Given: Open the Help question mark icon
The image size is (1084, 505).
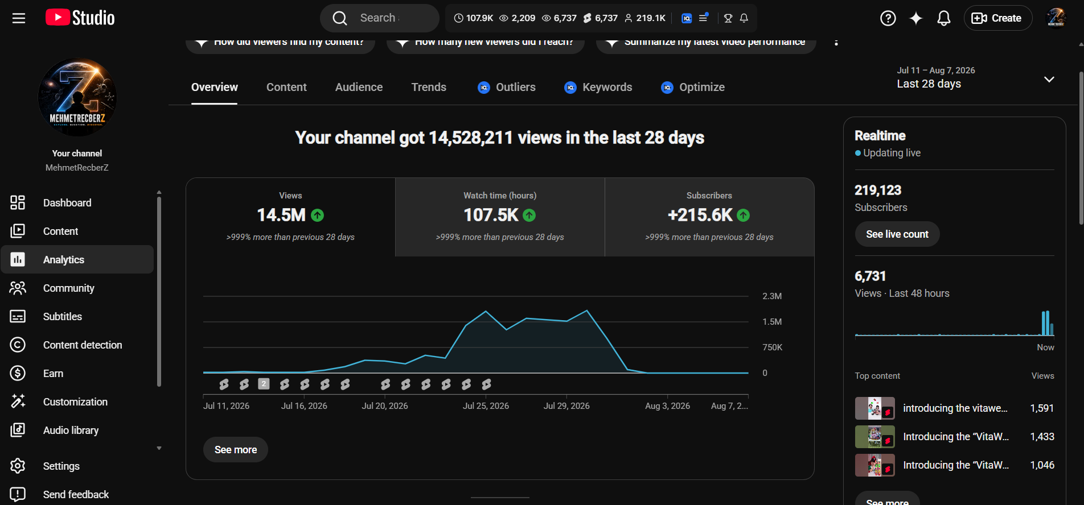Looking at the screenshot, I should (888, 18).
